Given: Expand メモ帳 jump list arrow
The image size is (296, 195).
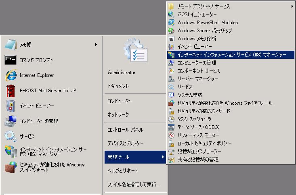Looking at the screenshot, I should pyautogui.click(x=96, y=45).
